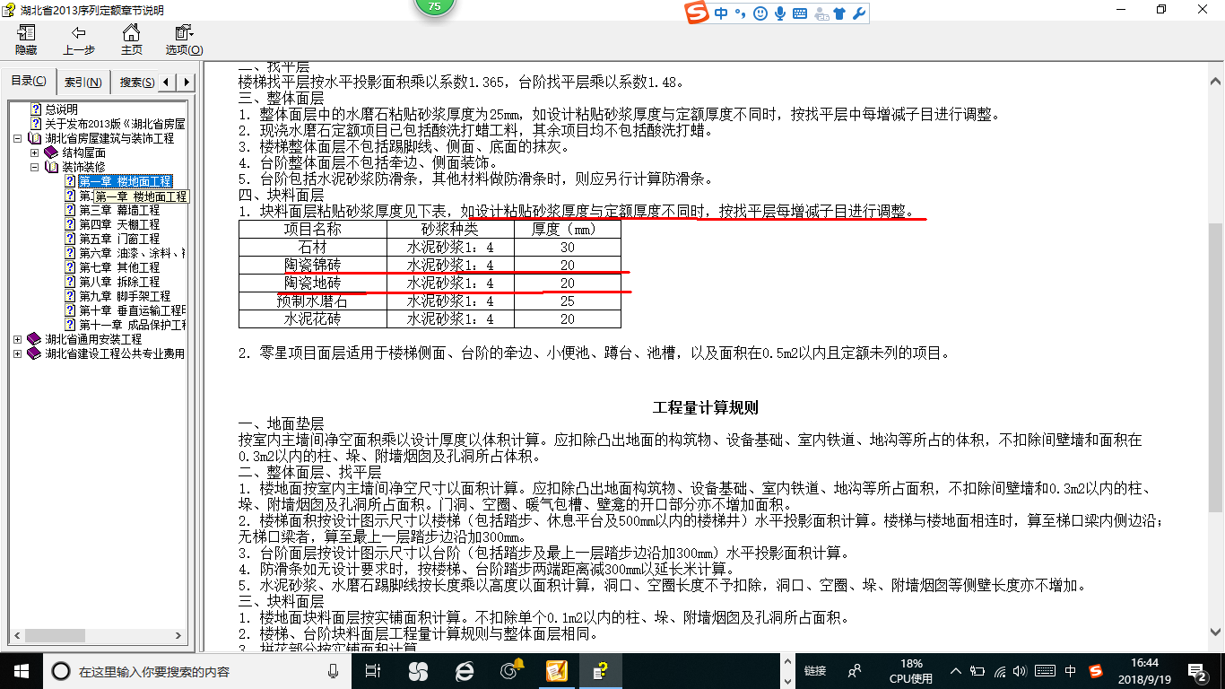Viewport: 1225px width, 689px height.
Task: Click the left tab-scroll arrow
Action: click(x=168, y=83)
